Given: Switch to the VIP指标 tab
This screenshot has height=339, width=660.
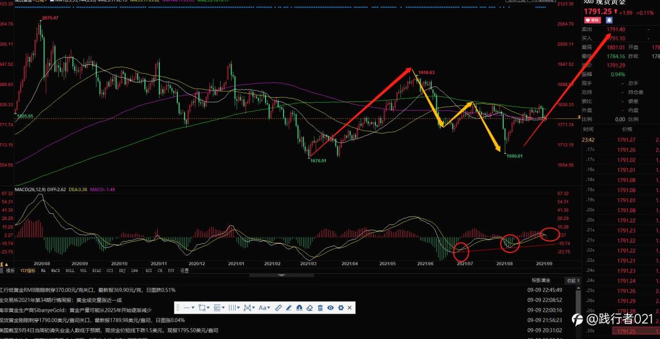Looking at the screenshot, I should click(27, 270).
